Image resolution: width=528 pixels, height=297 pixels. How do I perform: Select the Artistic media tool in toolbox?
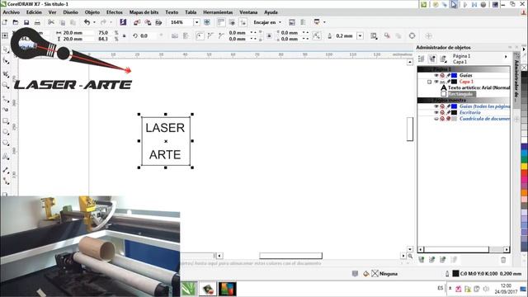click(6, 109)
